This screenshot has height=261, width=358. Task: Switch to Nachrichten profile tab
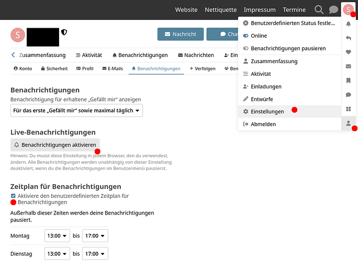196,55
